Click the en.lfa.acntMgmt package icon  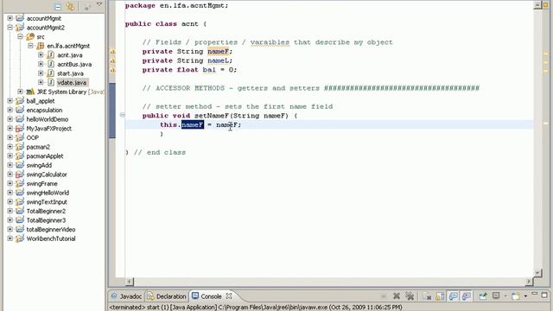pos(41,46)
